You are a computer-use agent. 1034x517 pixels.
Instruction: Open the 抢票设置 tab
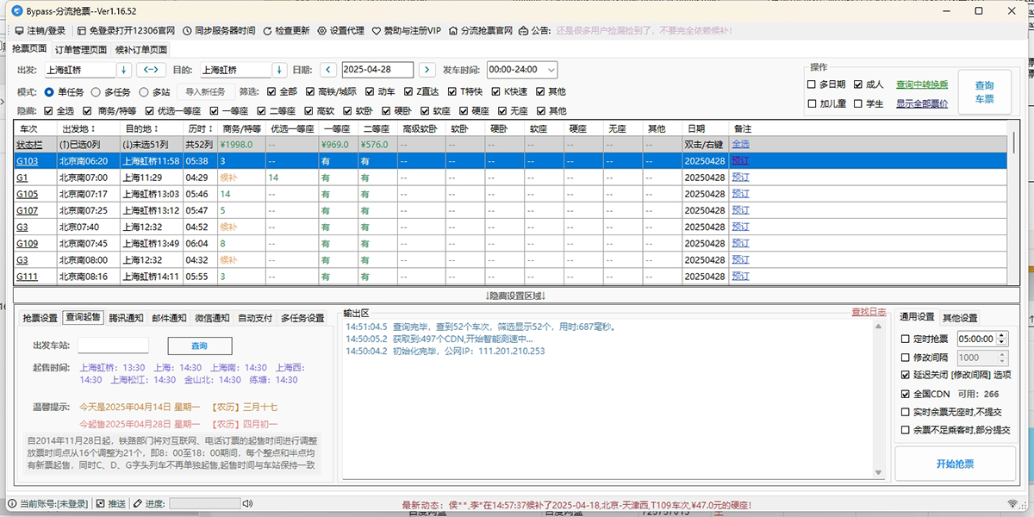(40, 318)
